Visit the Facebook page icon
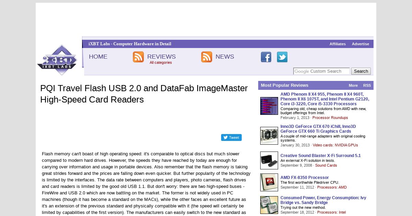Viewport: 412px width, 216px height. (266, 57)
